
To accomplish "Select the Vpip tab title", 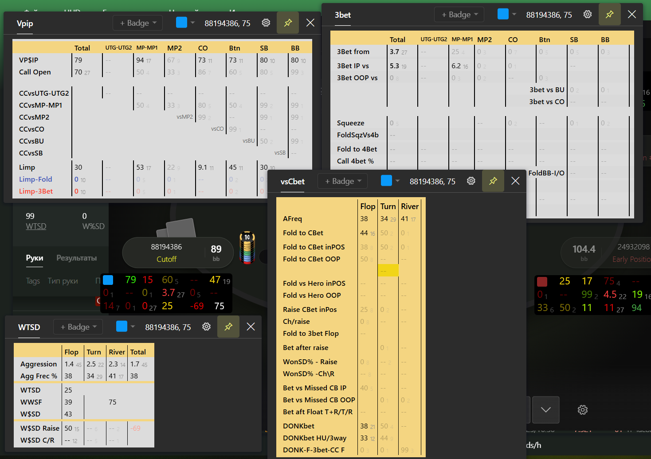I will point(25,23).
